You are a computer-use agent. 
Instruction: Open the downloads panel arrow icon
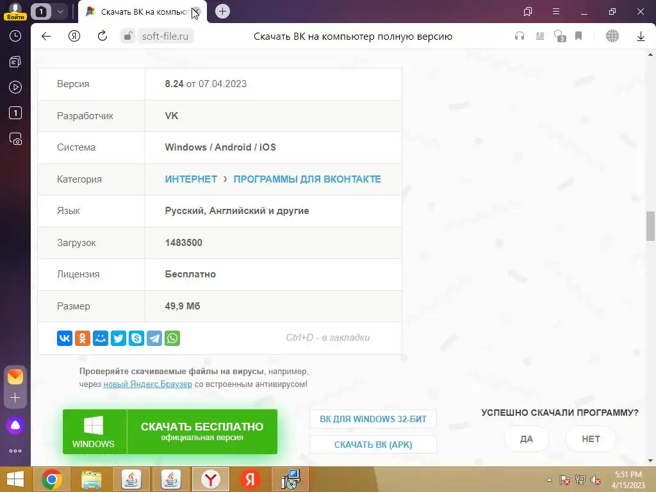[641, 36]
